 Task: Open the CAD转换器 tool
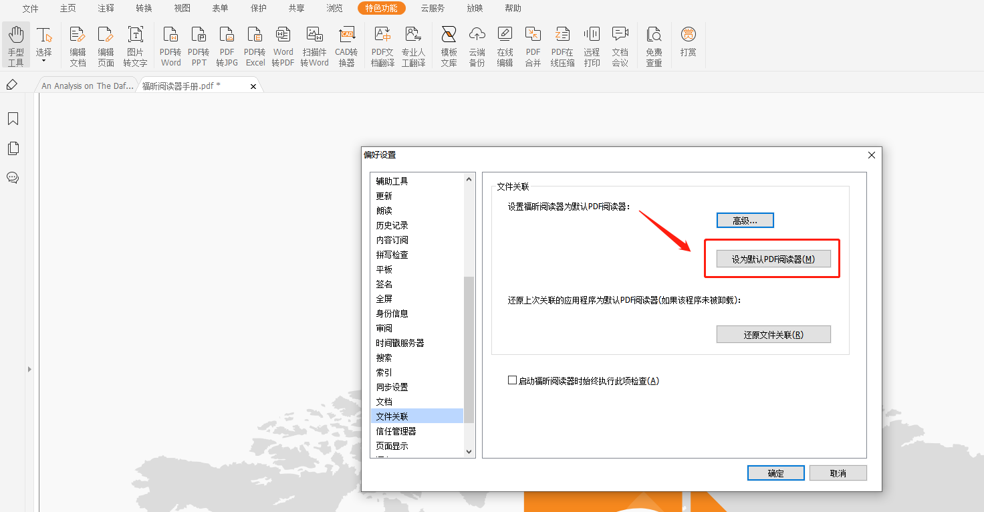click(x=346, y=45)
